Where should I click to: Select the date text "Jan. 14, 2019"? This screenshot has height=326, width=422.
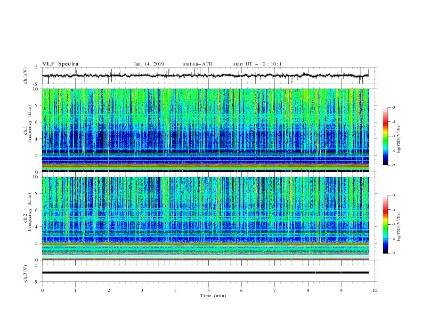point(149,64)
